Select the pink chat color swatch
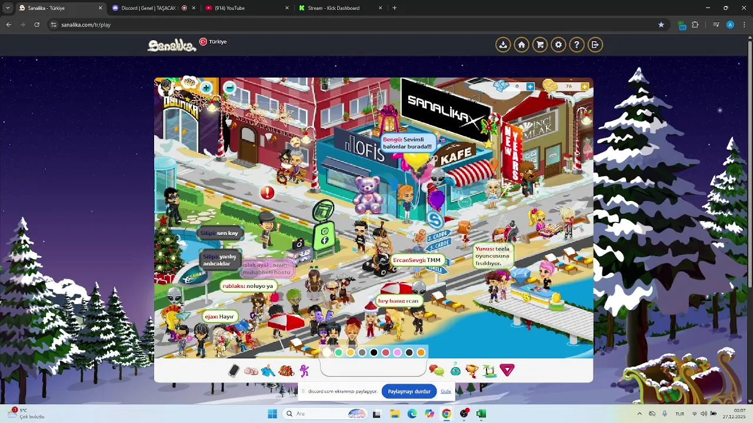The height and width of the screenshot is (423, 753). point(398,352)
